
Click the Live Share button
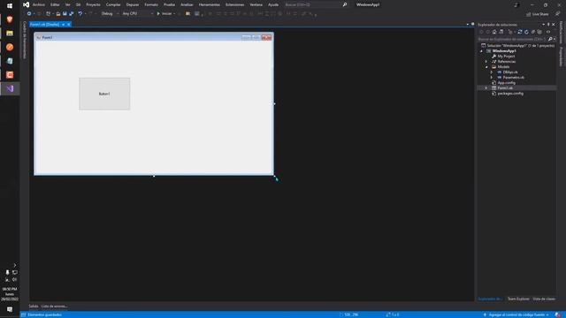tap(537, 14)
